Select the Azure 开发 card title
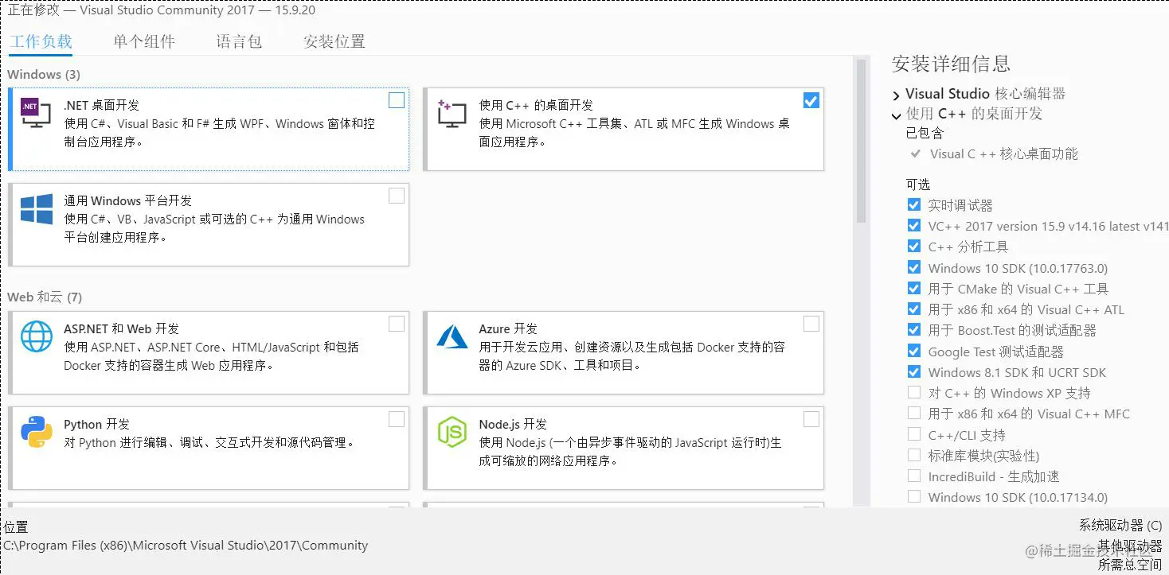The width and height of the screenshot is (1169, 575). pyautogui.click(x=508, y=328)
